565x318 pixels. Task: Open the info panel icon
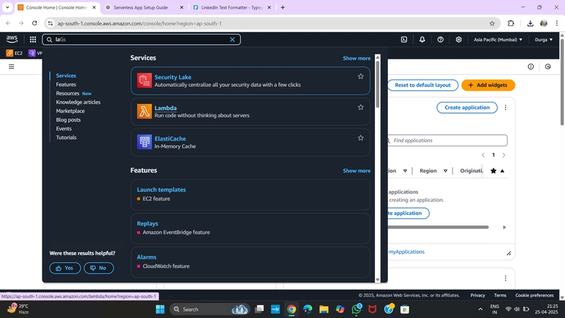(531, 66)
